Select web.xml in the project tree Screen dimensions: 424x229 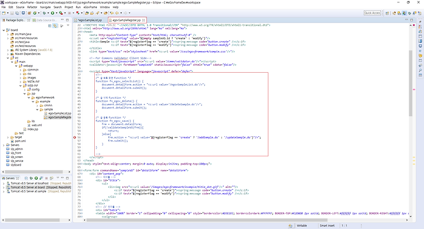(x=37, y=126)
